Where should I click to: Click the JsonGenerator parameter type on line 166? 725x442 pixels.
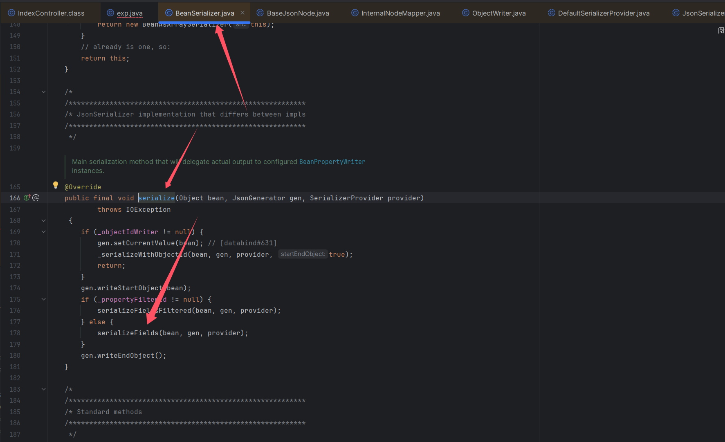coord(259,198)
